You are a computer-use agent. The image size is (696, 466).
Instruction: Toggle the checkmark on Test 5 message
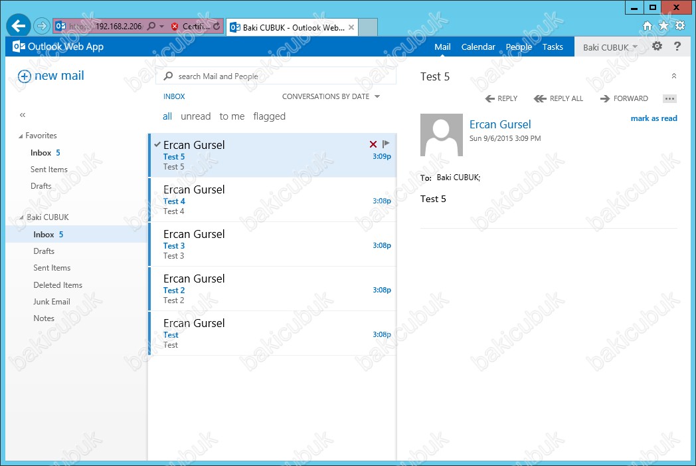[x=157, y=144]
